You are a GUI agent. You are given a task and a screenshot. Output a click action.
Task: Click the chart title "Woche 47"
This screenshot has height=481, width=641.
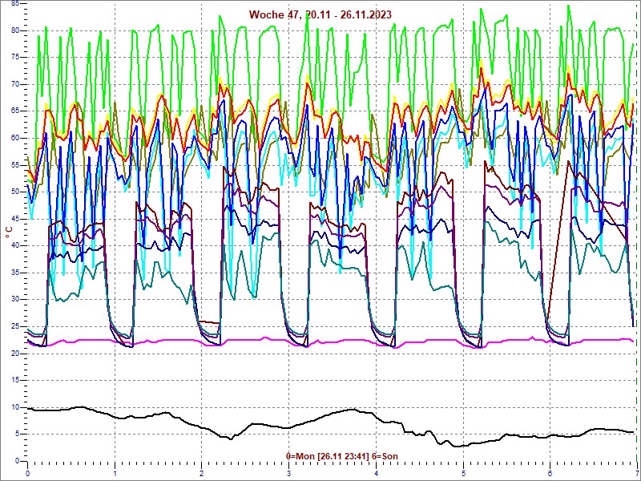320,15
